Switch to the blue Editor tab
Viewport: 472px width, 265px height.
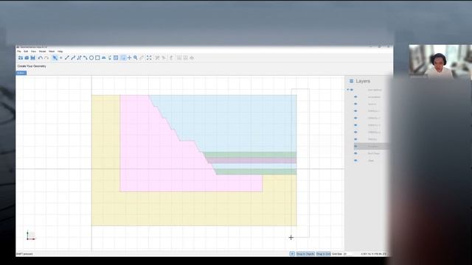21,73
